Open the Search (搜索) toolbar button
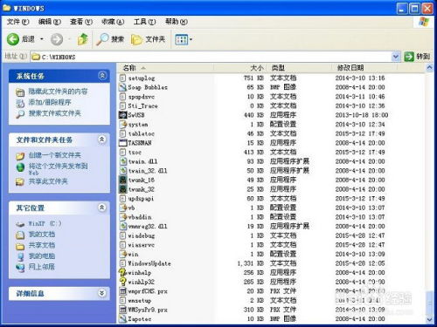This screenshot has width=437, height=327. [111, 39]
